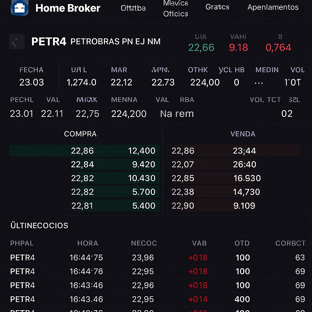Click the COMPRA column header
This screenshot has height=312, width=312.
80,134
